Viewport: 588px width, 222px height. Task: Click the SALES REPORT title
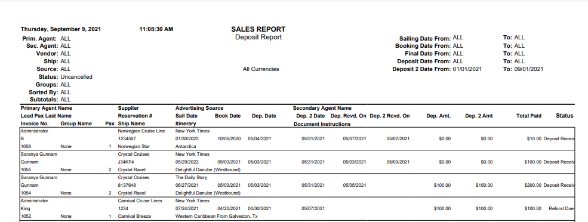click(258, 29)
